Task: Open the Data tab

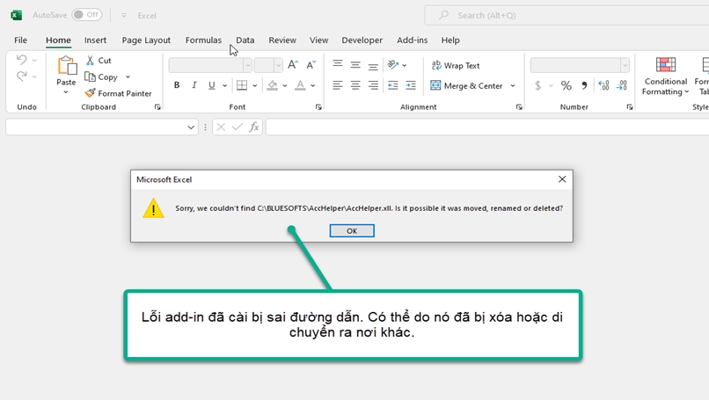Action: coord(245,40)
